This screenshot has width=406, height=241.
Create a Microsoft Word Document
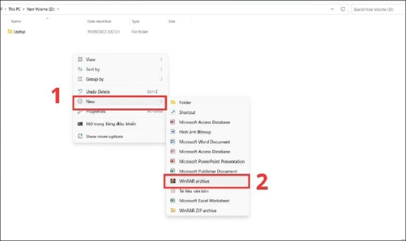pos(208,142)
